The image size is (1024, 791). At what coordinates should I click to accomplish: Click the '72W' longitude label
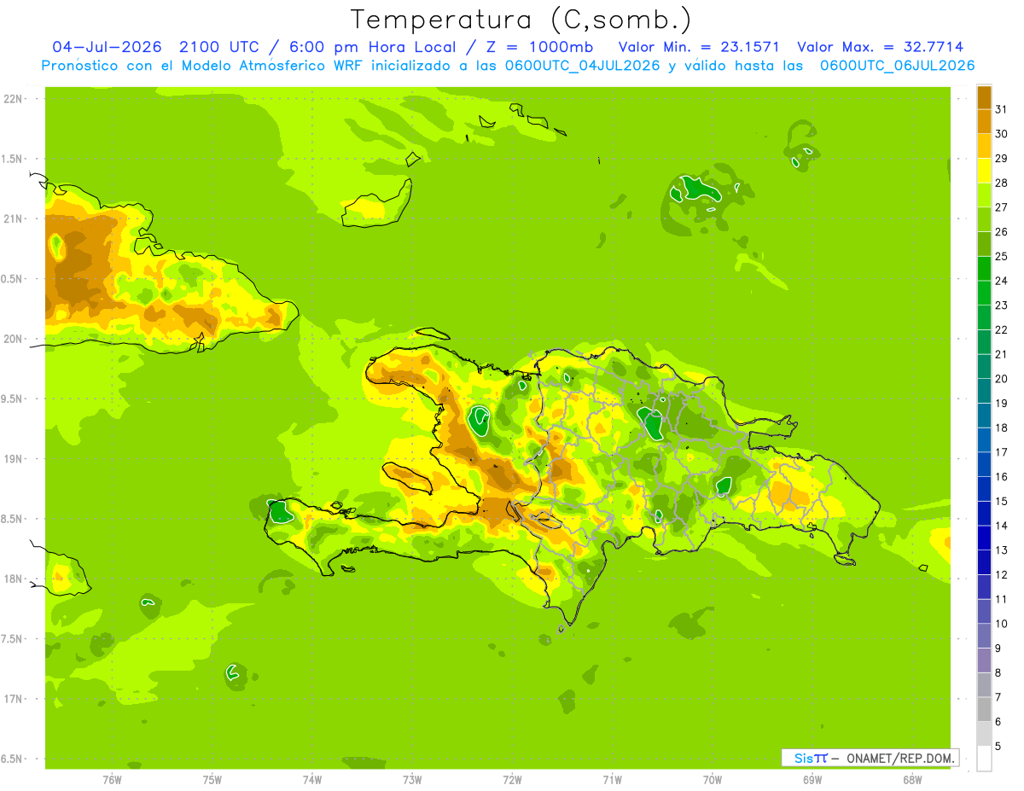[512, 779]
